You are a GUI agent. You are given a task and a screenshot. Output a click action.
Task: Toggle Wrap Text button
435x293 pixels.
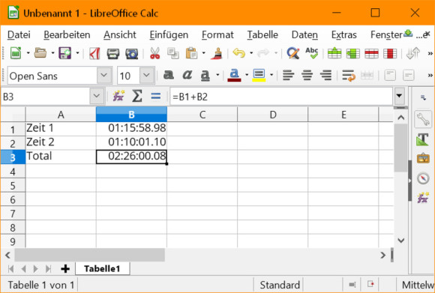click(349, 75)
